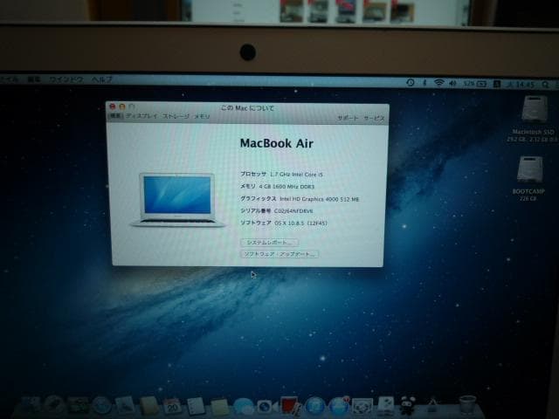Click memory value 4 GB 1600 MHz DDR3
Viewport: 559px width, 419px height.
pos(286,186)
